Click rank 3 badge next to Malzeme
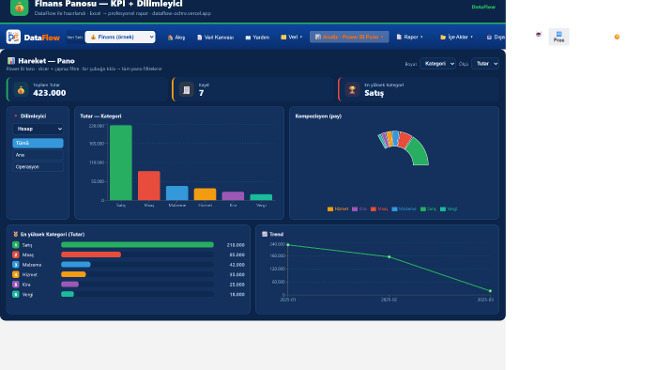This screenshot has width=657, height=370. 16,265
